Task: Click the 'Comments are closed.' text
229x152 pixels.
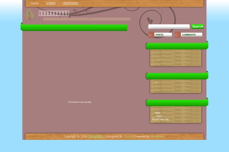Action: (x=80, y=102)
